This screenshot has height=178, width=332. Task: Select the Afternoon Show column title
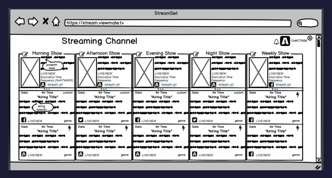103,53
